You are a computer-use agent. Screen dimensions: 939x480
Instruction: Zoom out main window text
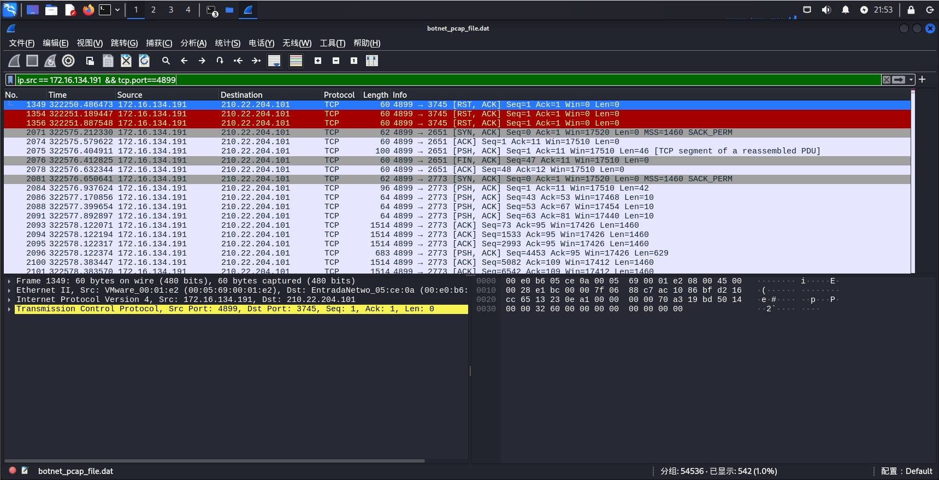[336, 61]
